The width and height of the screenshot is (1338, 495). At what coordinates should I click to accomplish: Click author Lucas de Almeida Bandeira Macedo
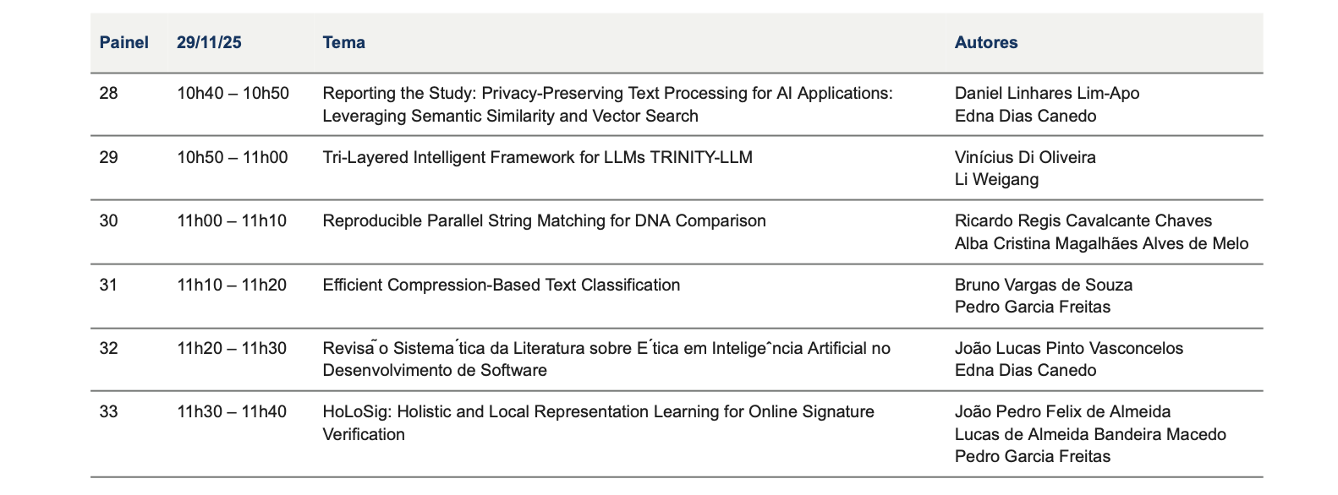pos(1089,434)
